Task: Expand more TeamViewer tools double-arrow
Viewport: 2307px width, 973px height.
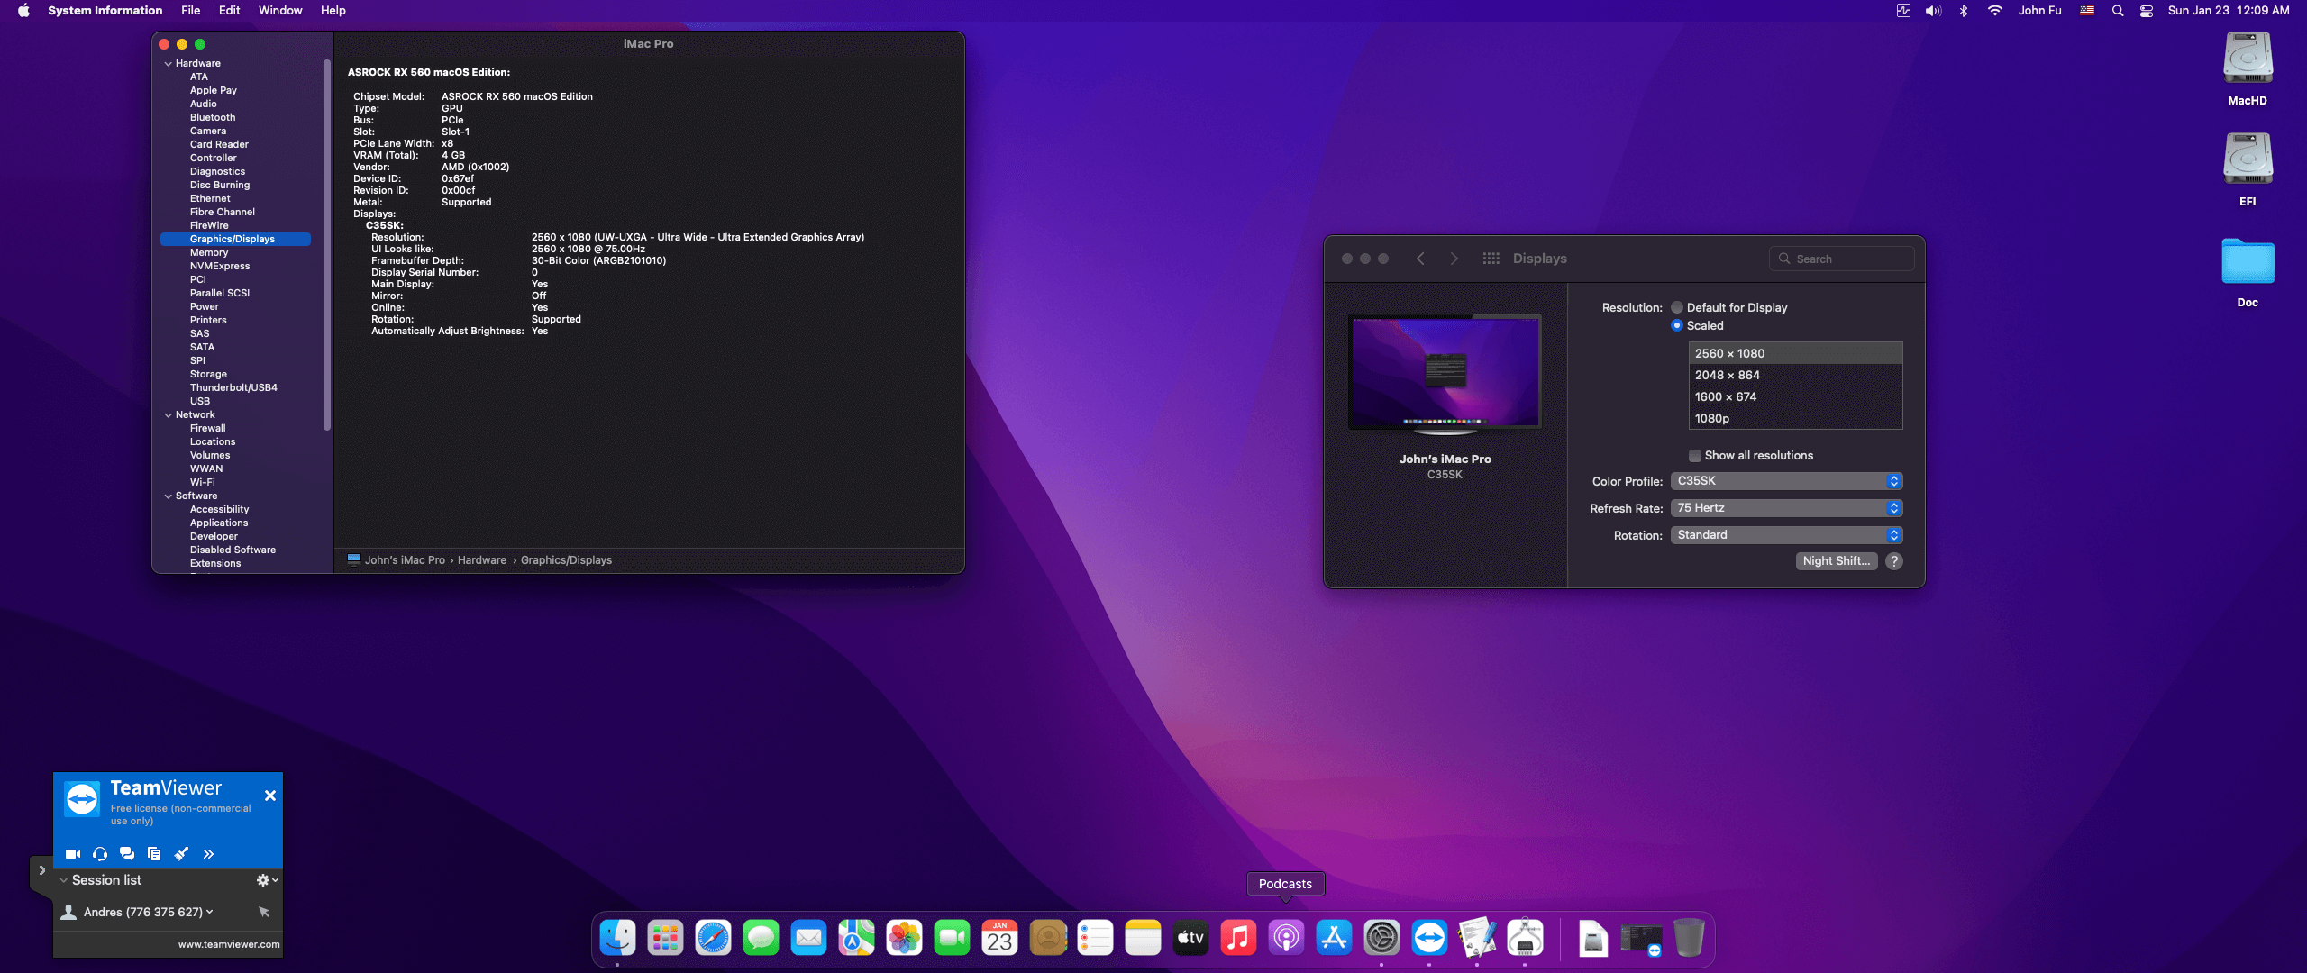Action: (208, 853)
